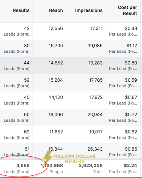Click the Impressions column header

(89, 10)
